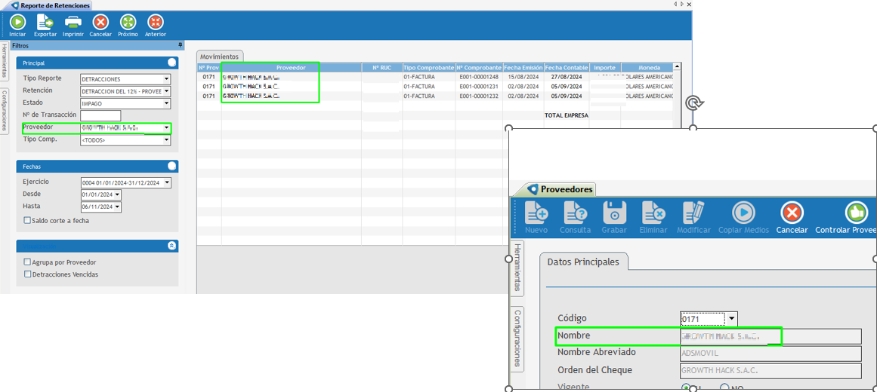Check Agrupa por Proveedor option
877x392 pixels.
tap(28, 262)
